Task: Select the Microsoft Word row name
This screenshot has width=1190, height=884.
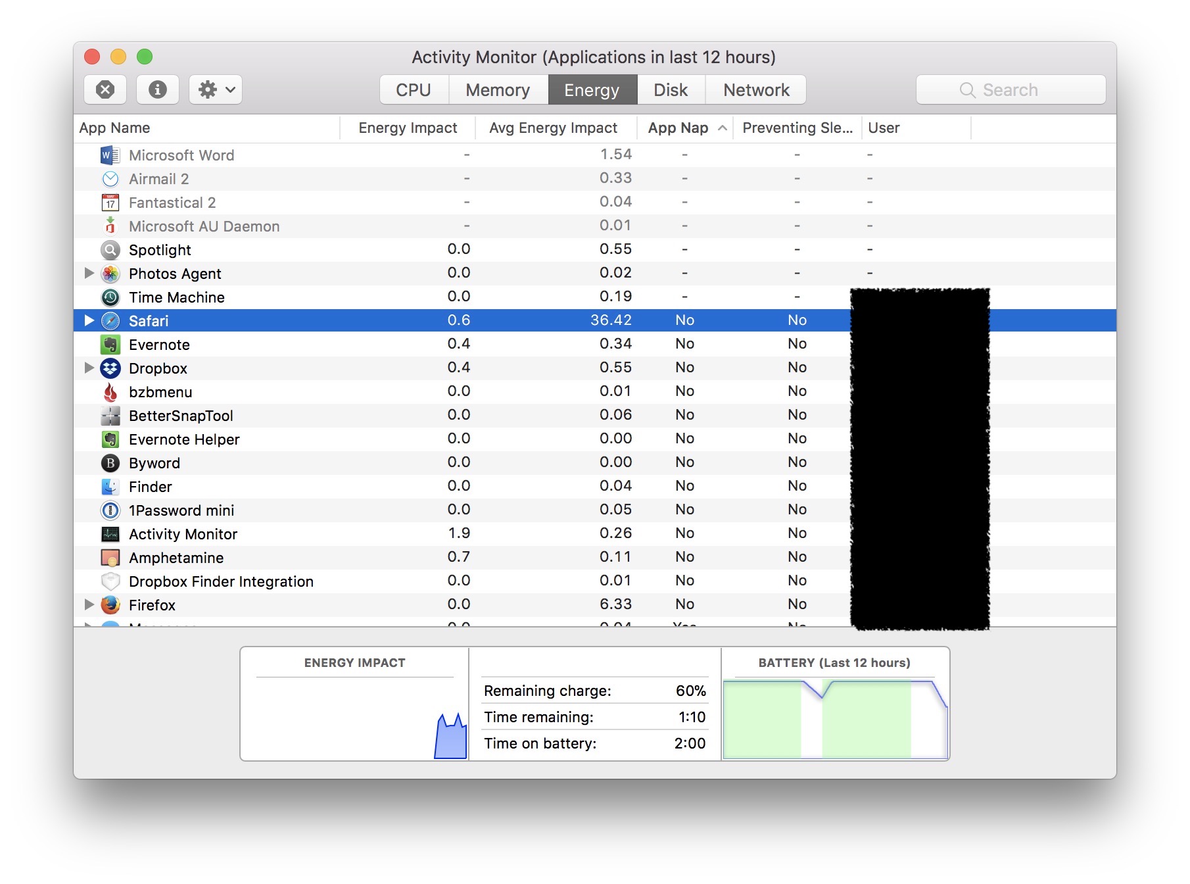Action: pyautogui.click(x=181, y=155)
